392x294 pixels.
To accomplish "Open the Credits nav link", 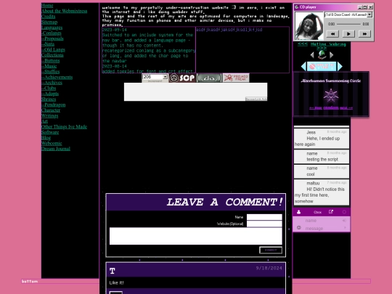I will [48, 17].
